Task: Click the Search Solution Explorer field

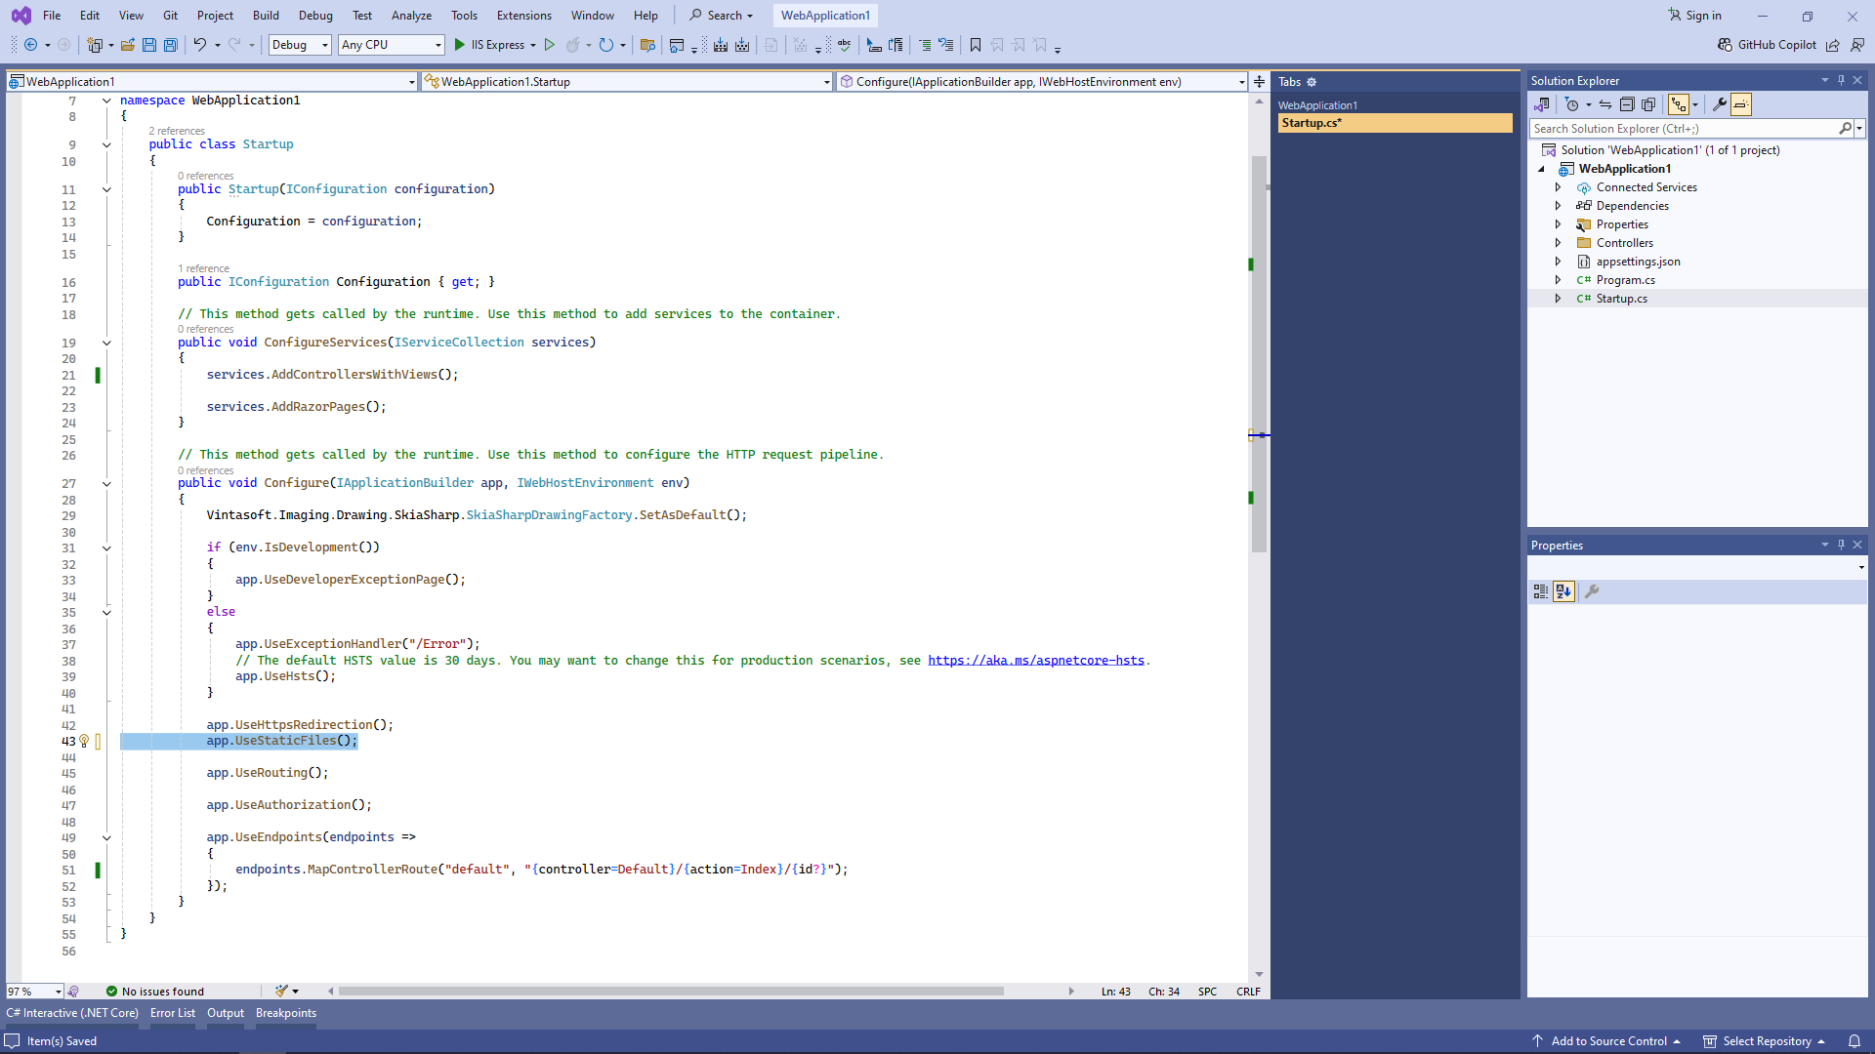Action: tap(1683, 129)
